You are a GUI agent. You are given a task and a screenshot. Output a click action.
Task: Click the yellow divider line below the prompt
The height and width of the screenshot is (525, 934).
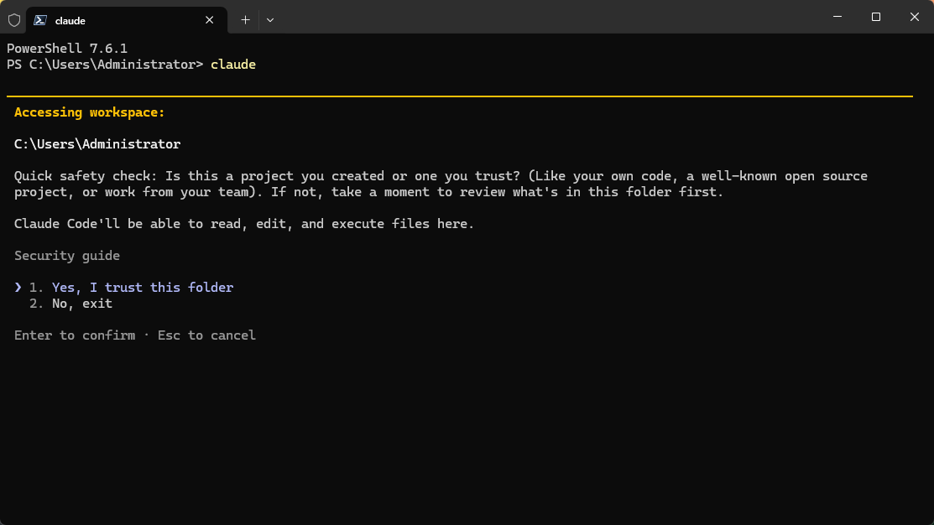click(462, 96)
